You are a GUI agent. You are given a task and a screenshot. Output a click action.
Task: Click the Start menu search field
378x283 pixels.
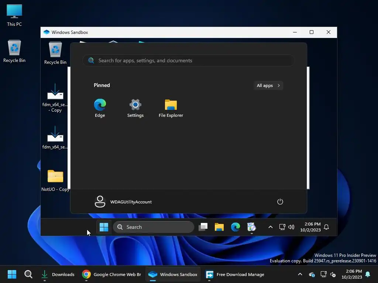tap(188, 60)
